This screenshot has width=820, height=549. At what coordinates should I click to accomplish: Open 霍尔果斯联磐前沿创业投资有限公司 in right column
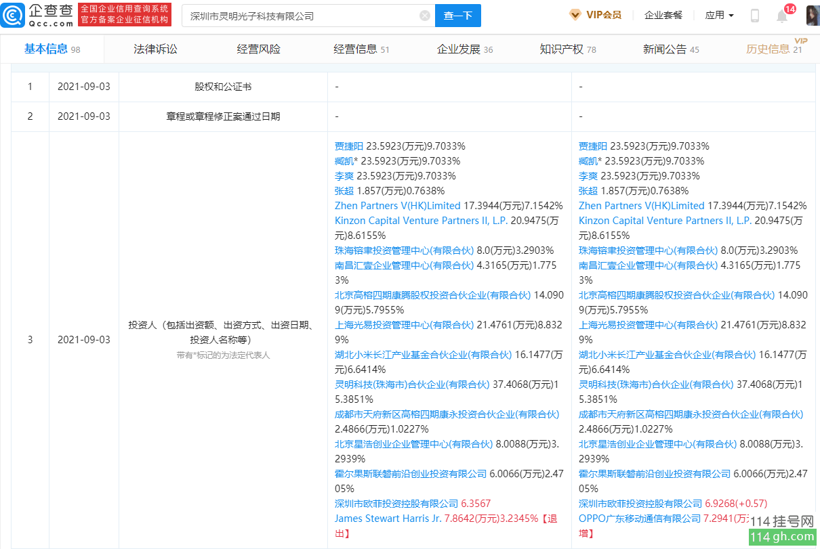tap(655, 474)
